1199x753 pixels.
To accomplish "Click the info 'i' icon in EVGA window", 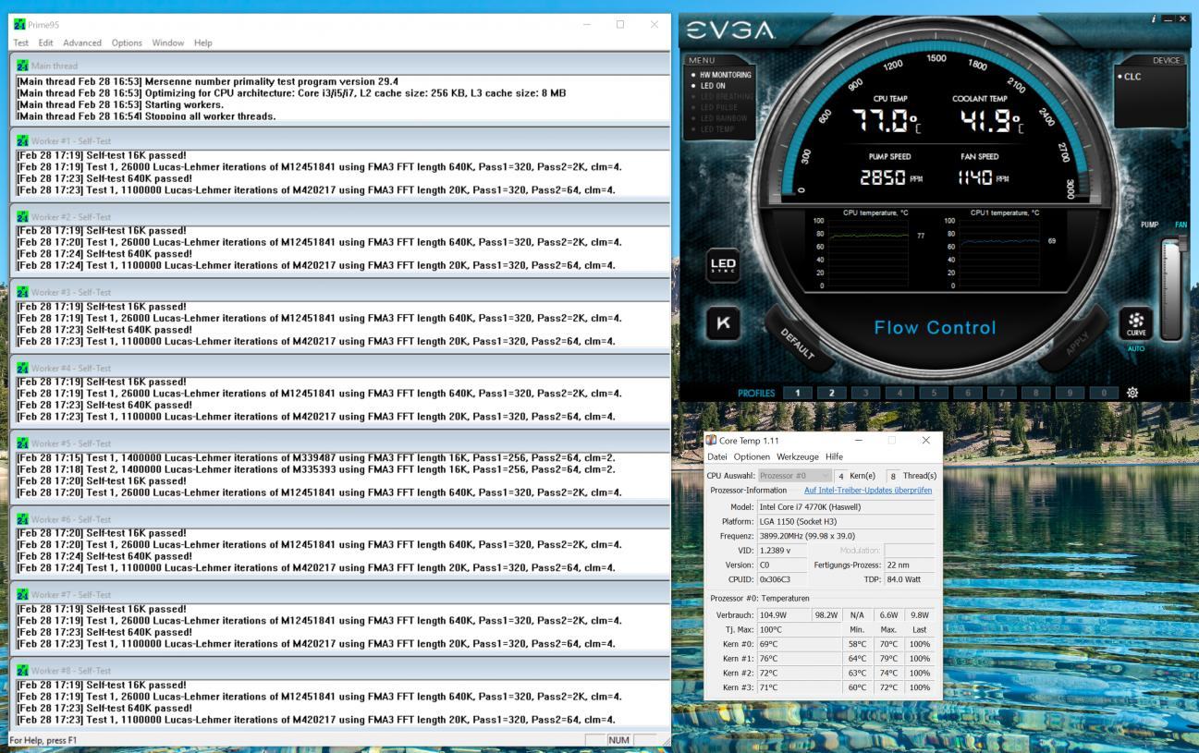I will [x=1154, y=18].
